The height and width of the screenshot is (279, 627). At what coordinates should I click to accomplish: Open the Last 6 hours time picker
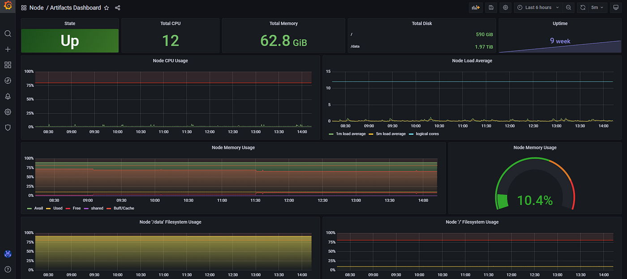pos(537,7)
